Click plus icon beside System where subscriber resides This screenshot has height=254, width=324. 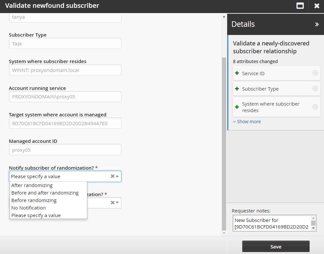point(237,107)
